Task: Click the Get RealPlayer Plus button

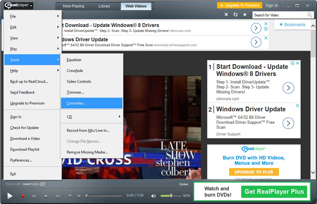Action: 274,192
